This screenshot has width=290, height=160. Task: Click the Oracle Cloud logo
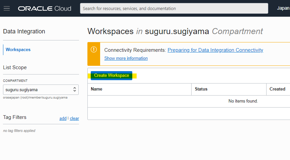45,8
